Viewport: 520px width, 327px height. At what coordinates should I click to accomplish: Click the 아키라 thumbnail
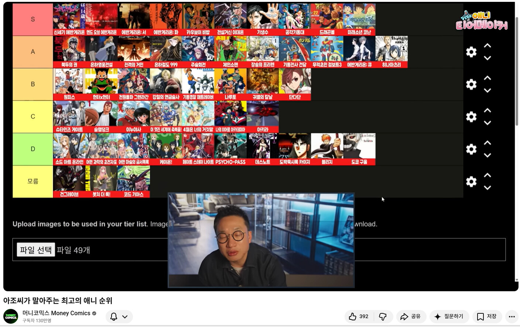(263, 117)
